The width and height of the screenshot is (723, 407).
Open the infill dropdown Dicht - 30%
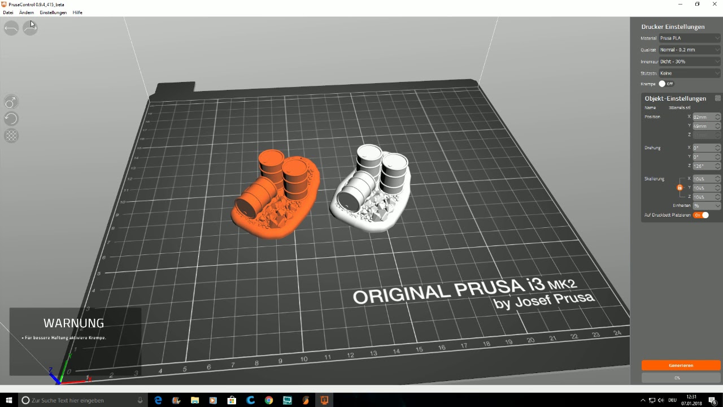690,62
